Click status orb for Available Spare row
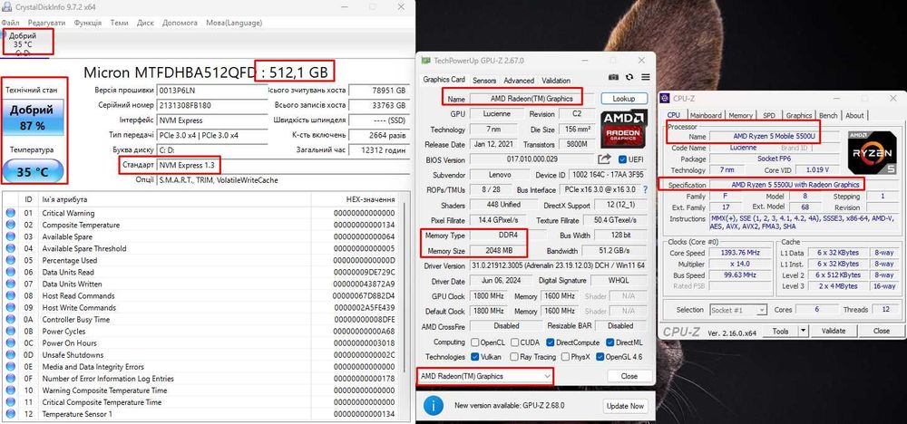The height and width of the screenshot is (424, 907). tap(10, 236)
